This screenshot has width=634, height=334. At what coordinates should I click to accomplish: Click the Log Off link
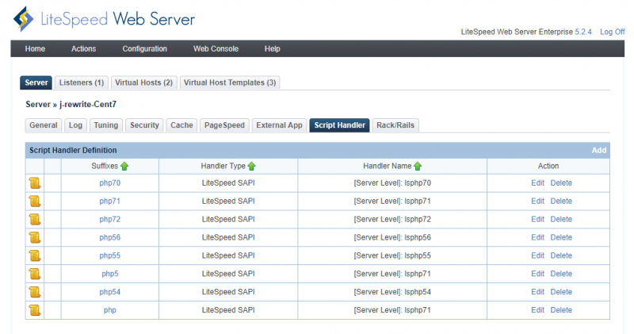click(612, 32)
